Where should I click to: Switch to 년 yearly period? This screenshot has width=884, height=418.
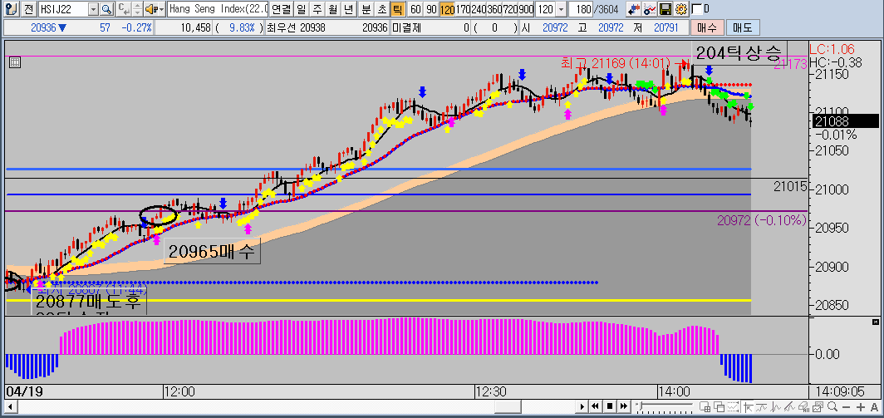349,9
